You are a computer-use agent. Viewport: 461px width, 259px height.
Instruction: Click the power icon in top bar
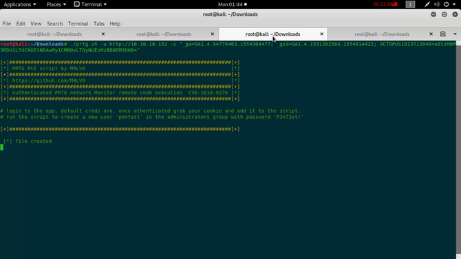pyautogui.click(x=447, y=4)
